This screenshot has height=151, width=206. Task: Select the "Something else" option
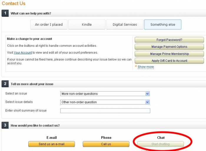[x=163, y=24]
